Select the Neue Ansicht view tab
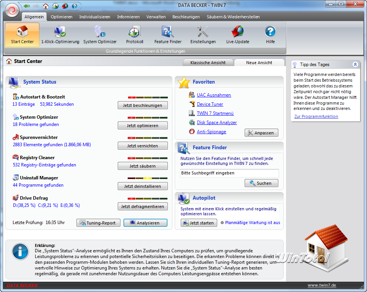The height and width of the screenshot is (292, 367). coord(259,63)
